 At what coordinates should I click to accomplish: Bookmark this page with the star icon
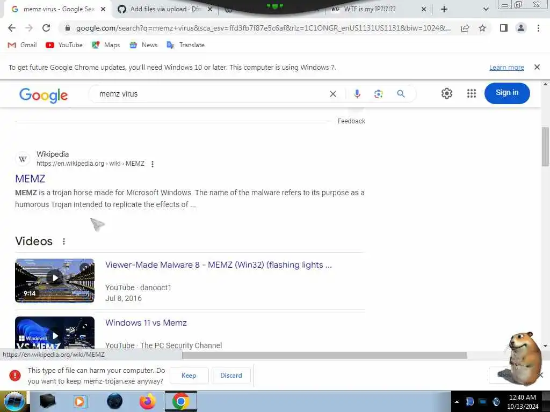[482, 28]
